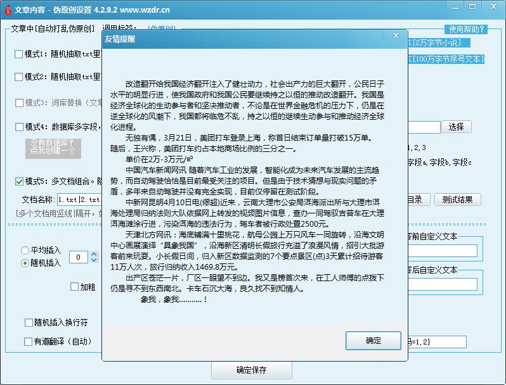Enable the 模式2 random txt checkbox
The image size is (506, 385).
click(18, 77)
